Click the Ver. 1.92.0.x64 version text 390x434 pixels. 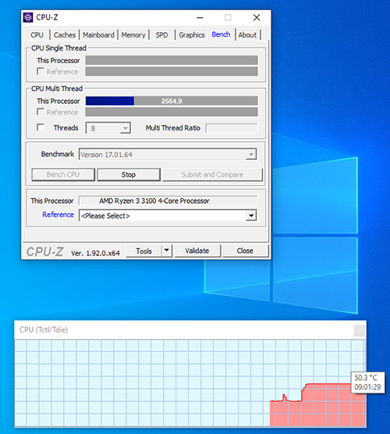click(x=95, y=253)
